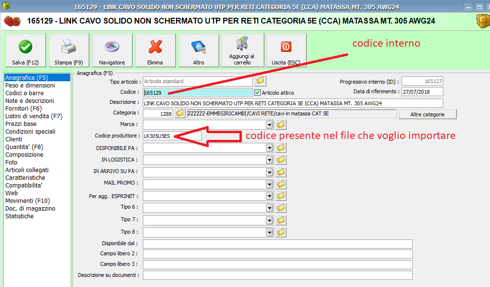Screen dimensions: 490x287
Task: Click the Categoria code field 1288
Action: pyautogui.click(x=158, y=113)
